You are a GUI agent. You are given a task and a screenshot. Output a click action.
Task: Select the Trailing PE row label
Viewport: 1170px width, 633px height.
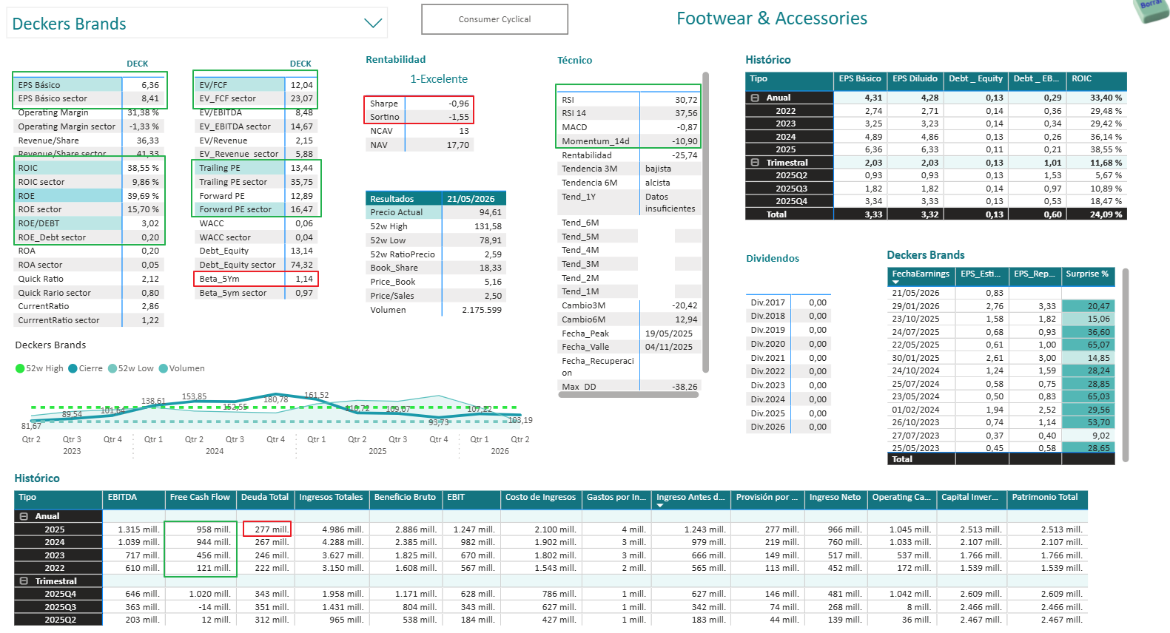pyautogui.click(x=220, y=168)
